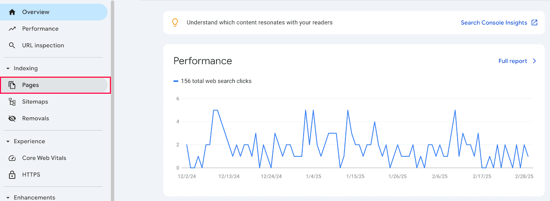
Task: Click the Performance trend line icon
Action: coord(12,29)
